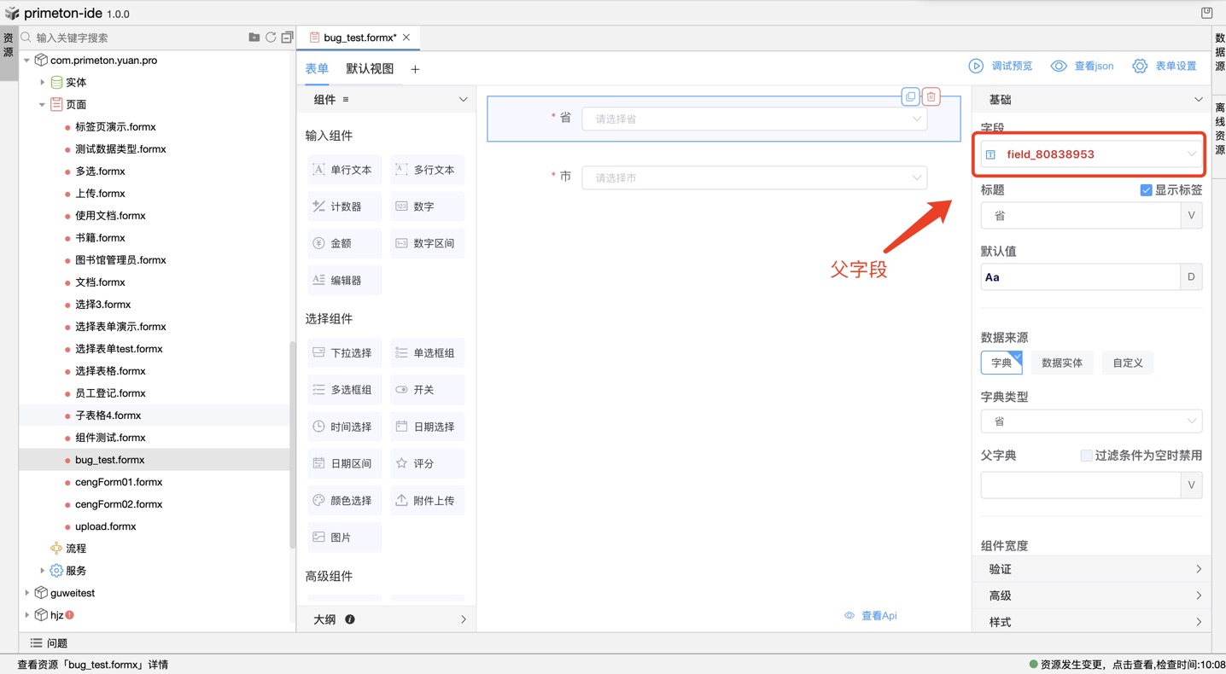Screen dimensions: 1226x674
Task: Copy the selected 省 component with the duplicate icon
Action: (909, 97)
